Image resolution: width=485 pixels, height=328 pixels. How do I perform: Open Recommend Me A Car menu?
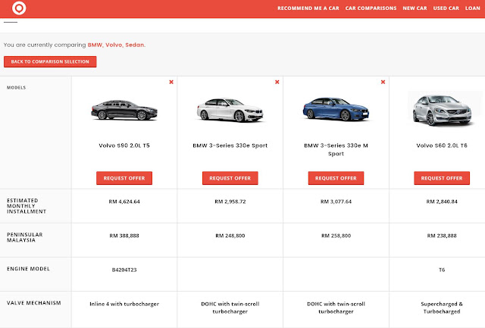click(x=308, y=8)
